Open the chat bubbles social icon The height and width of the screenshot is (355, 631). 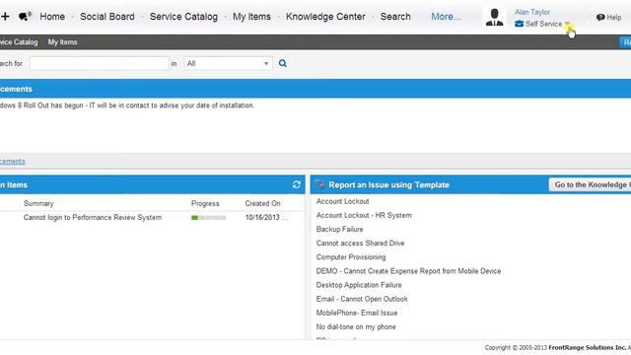(25, 17)
